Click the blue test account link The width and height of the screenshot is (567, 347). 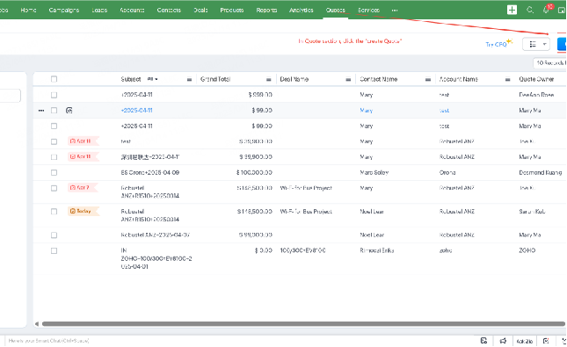coord(444,111)
